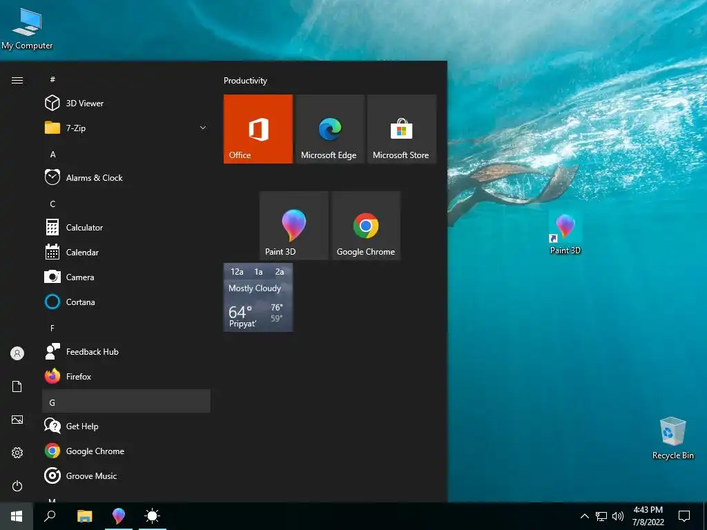The image size is (707, 530).
Task: Expand the Start menu hamburger button
Action: pos(17,80)
